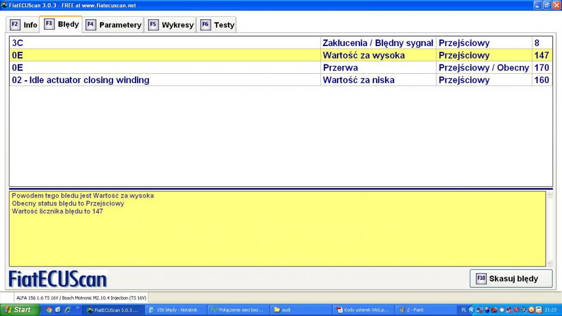Open the audi folder taskbar window
This screenshot has height=316, width=562.
pyautogui.click(x=300, y=310)
